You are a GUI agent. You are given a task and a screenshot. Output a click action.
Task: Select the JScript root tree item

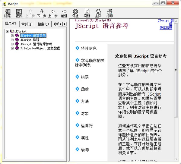[x=21, y=31]
